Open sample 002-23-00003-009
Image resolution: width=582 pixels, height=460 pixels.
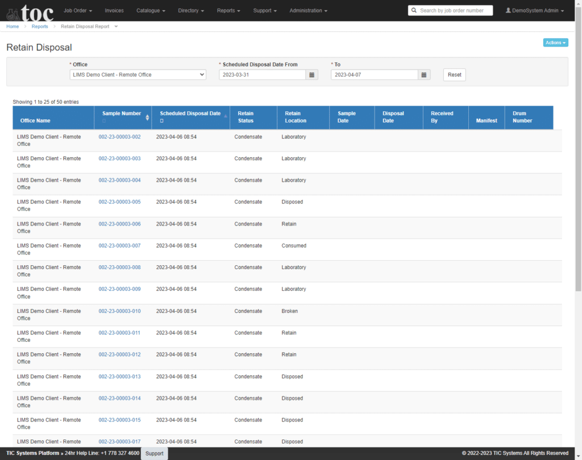tap(119, 289)
